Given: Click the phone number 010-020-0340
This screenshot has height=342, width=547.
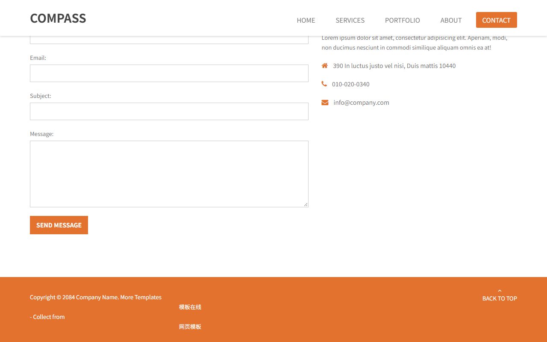Looking at the screenshot, I should [351, 84].
